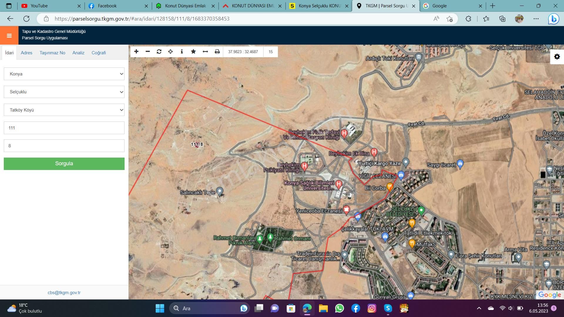
Task: Refresh the map using the reload tool
Action: click(x=159, y=52)
